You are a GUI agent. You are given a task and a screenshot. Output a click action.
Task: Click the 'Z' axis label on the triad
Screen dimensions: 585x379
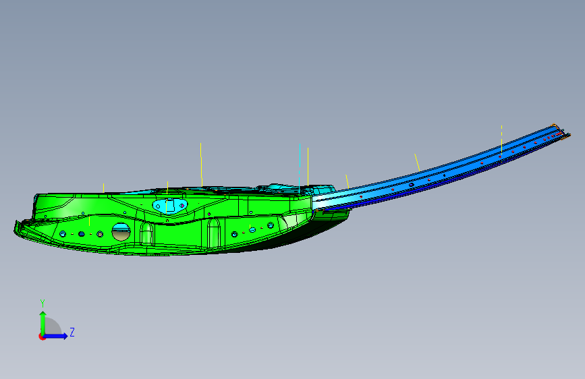[72, 332]
